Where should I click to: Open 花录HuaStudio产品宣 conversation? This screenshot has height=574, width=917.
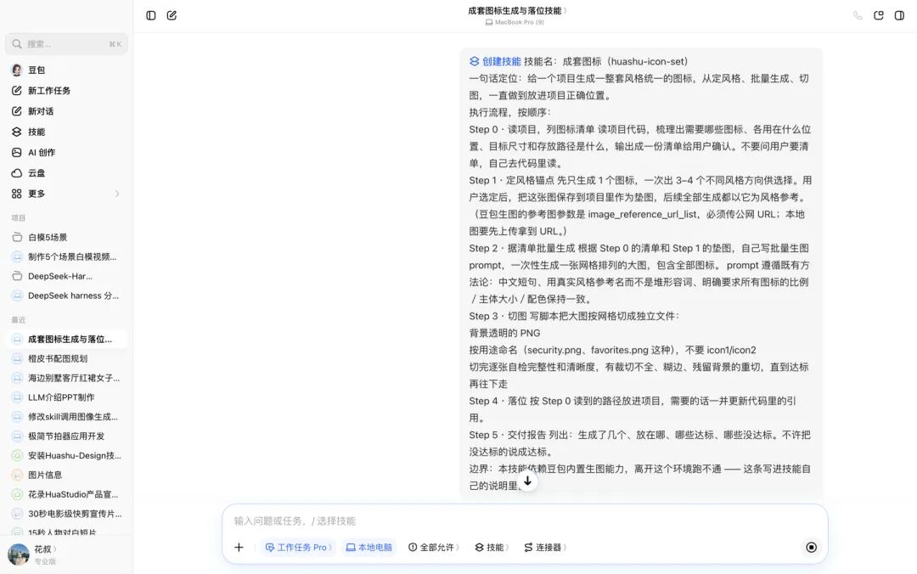(x=66, y=494)
